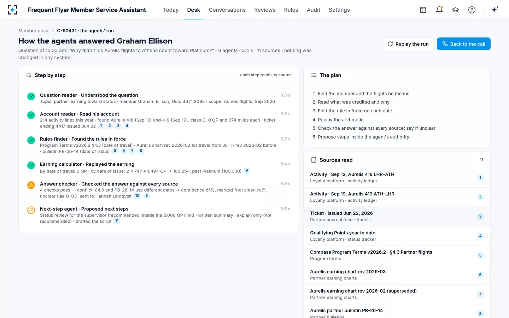Viewport: 509px width, 318px height.
Task: Select the Desk tab
Action: 194,10
